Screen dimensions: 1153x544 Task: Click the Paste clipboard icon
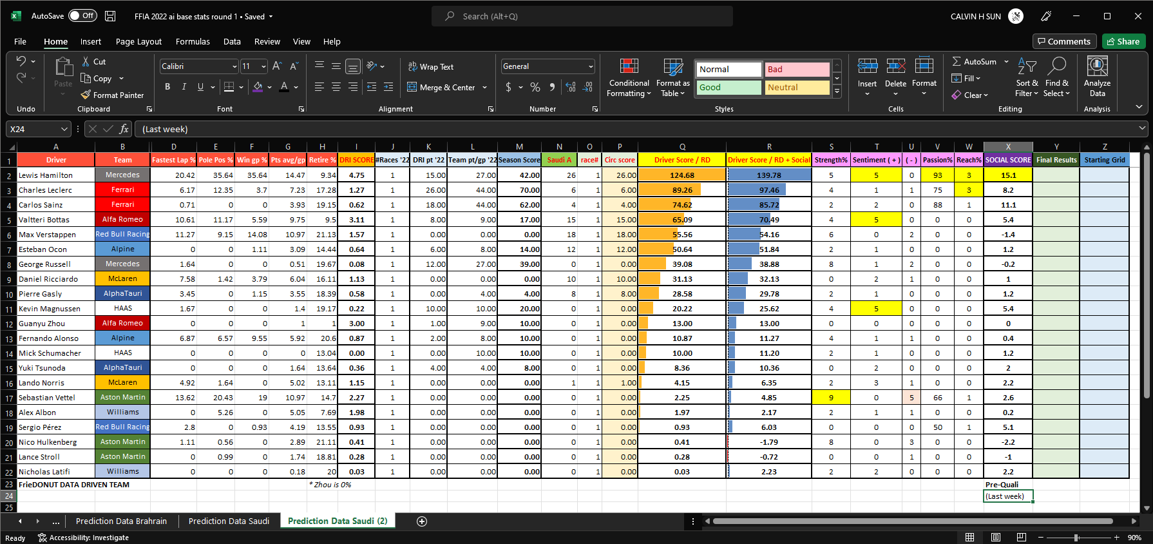[x=63, y=67]
